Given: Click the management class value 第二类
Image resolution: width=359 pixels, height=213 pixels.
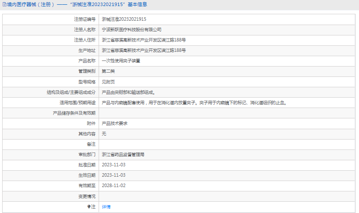Looking at the screenshot, I should 108,71.
